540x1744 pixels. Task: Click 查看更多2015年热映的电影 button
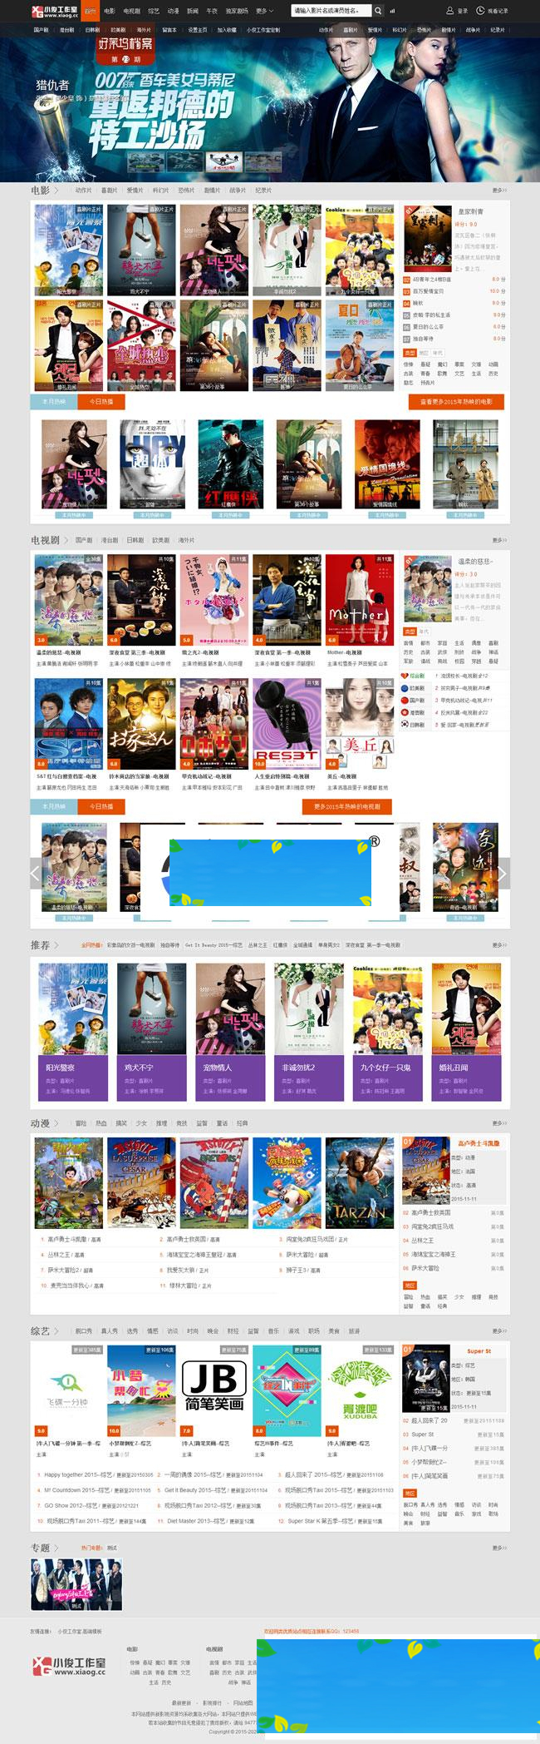pyautogui.click(x=457, y=401)
